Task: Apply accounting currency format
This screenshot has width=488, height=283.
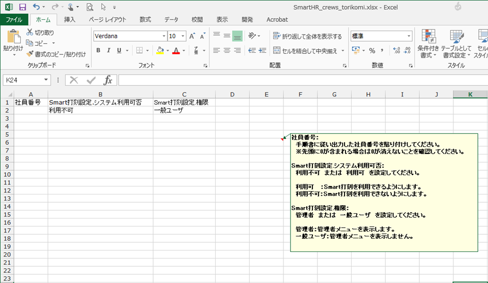Action: tap(356, 50)
